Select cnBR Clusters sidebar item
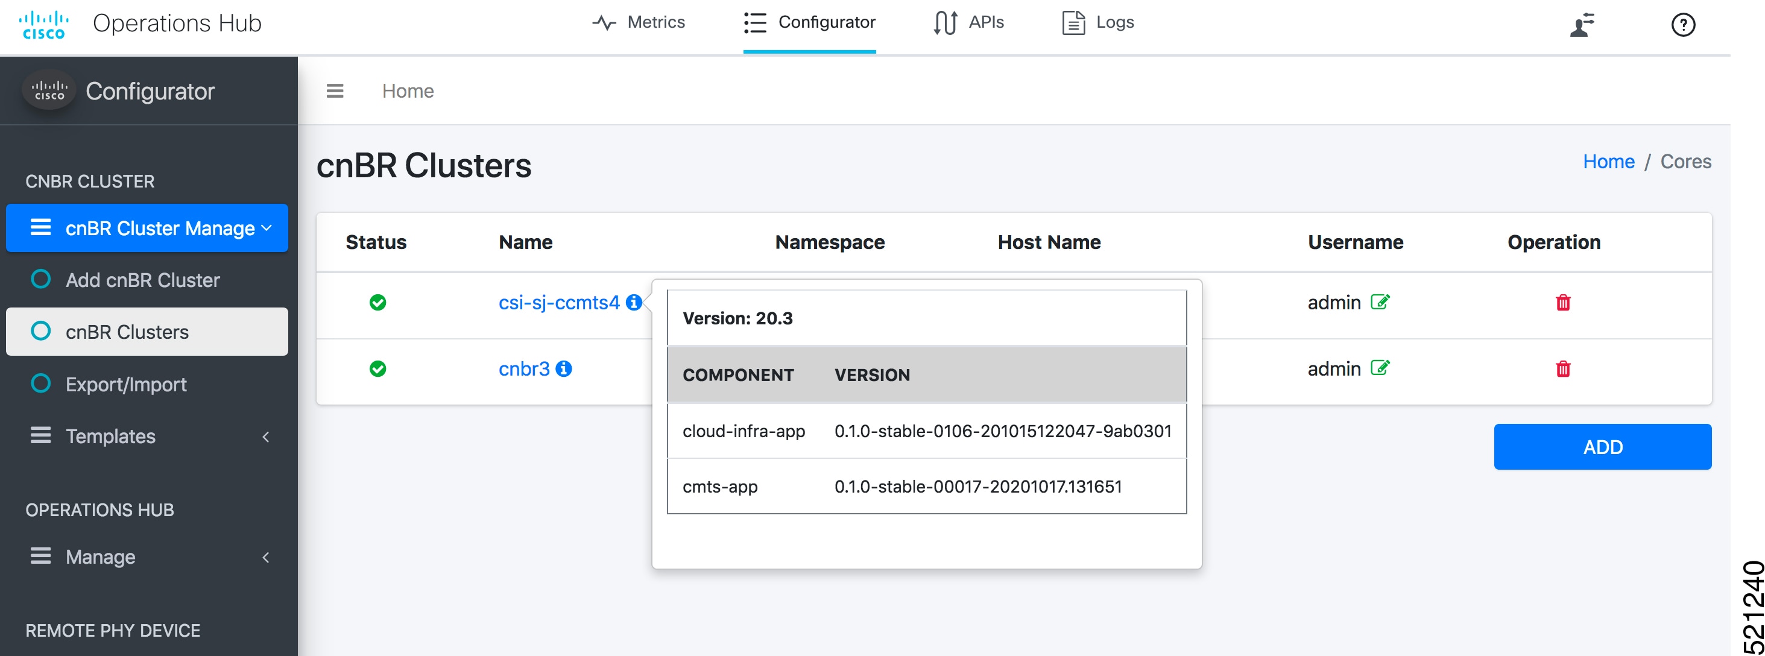 [147, 332]
